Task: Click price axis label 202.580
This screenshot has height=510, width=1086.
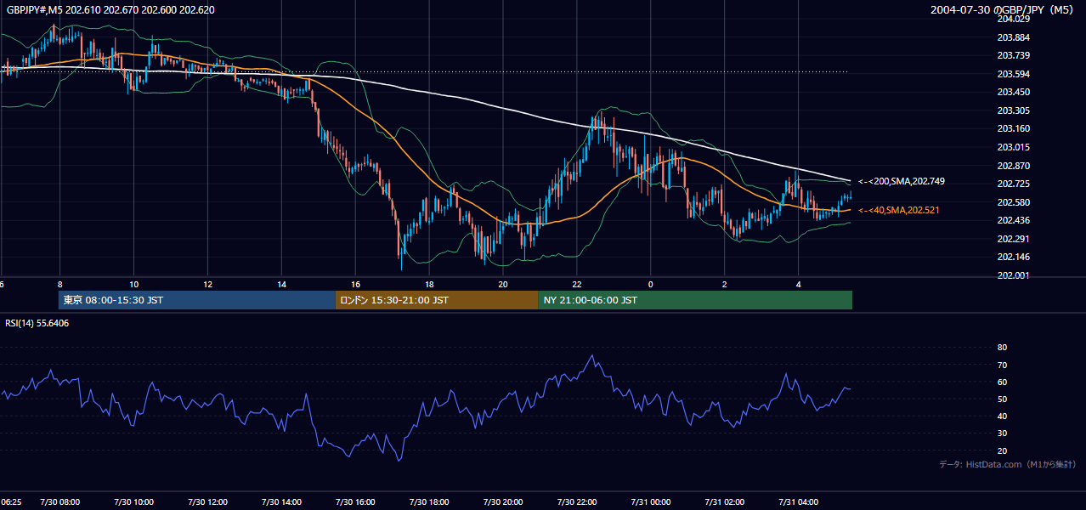Action: (1014, 202)
